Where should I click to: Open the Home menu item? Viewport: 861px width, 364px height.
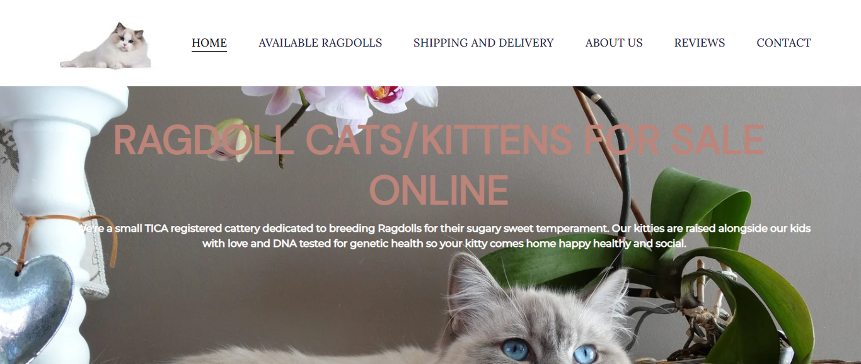(x=209, y=43)
